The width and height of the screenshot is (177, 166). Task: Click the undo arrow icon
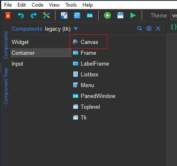pos(21,15)
